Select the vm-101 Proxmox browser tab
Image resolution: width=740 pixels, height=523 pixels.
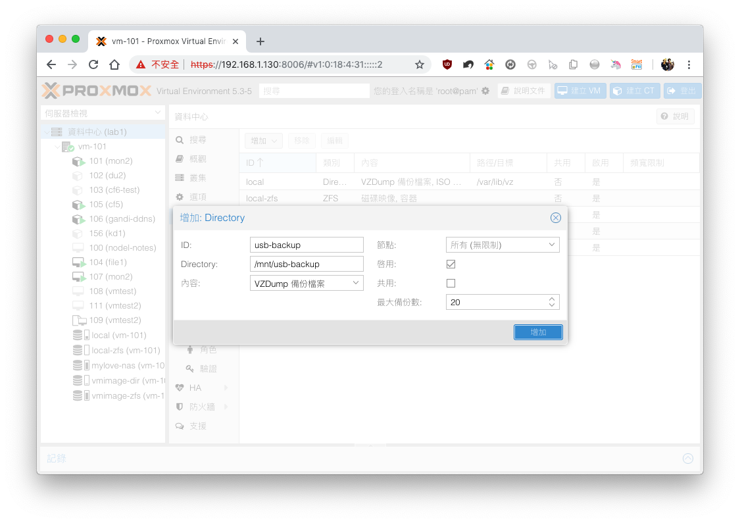166,41
